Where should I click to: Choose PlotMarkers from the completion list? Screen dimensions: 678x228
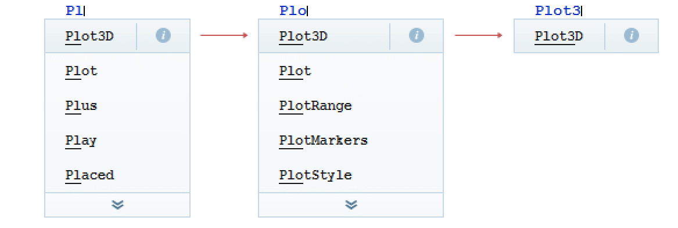click(351, 141)
